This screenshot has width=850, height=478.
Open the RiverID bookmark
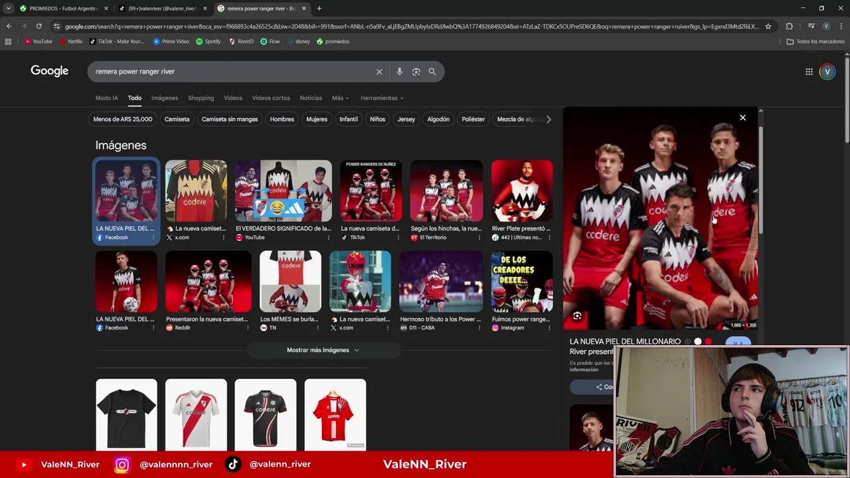pos(241,41)
